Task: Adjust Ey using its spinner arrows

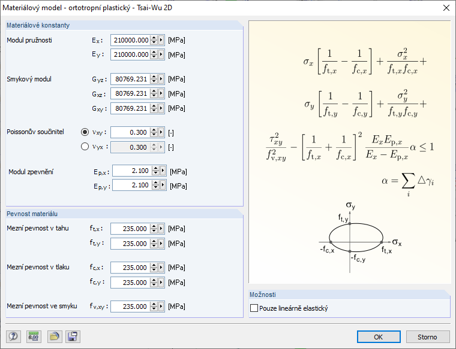Action: 154,54
